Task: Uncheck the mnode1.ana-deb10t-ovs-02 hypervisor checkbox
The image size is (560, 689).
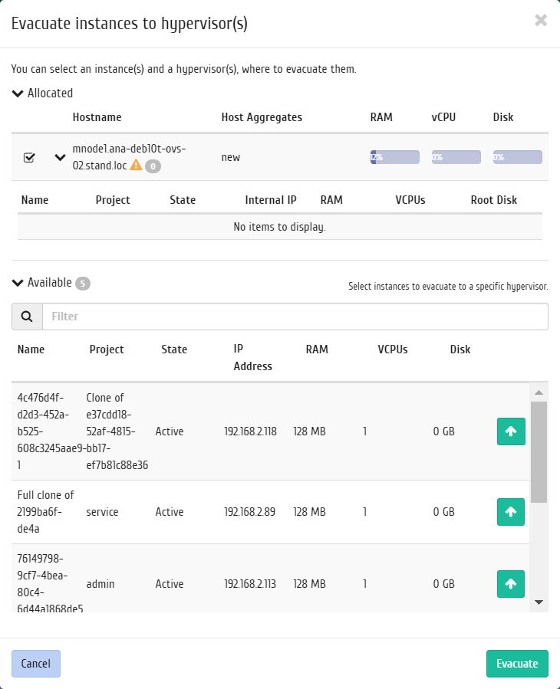Action: click(29, 157)
